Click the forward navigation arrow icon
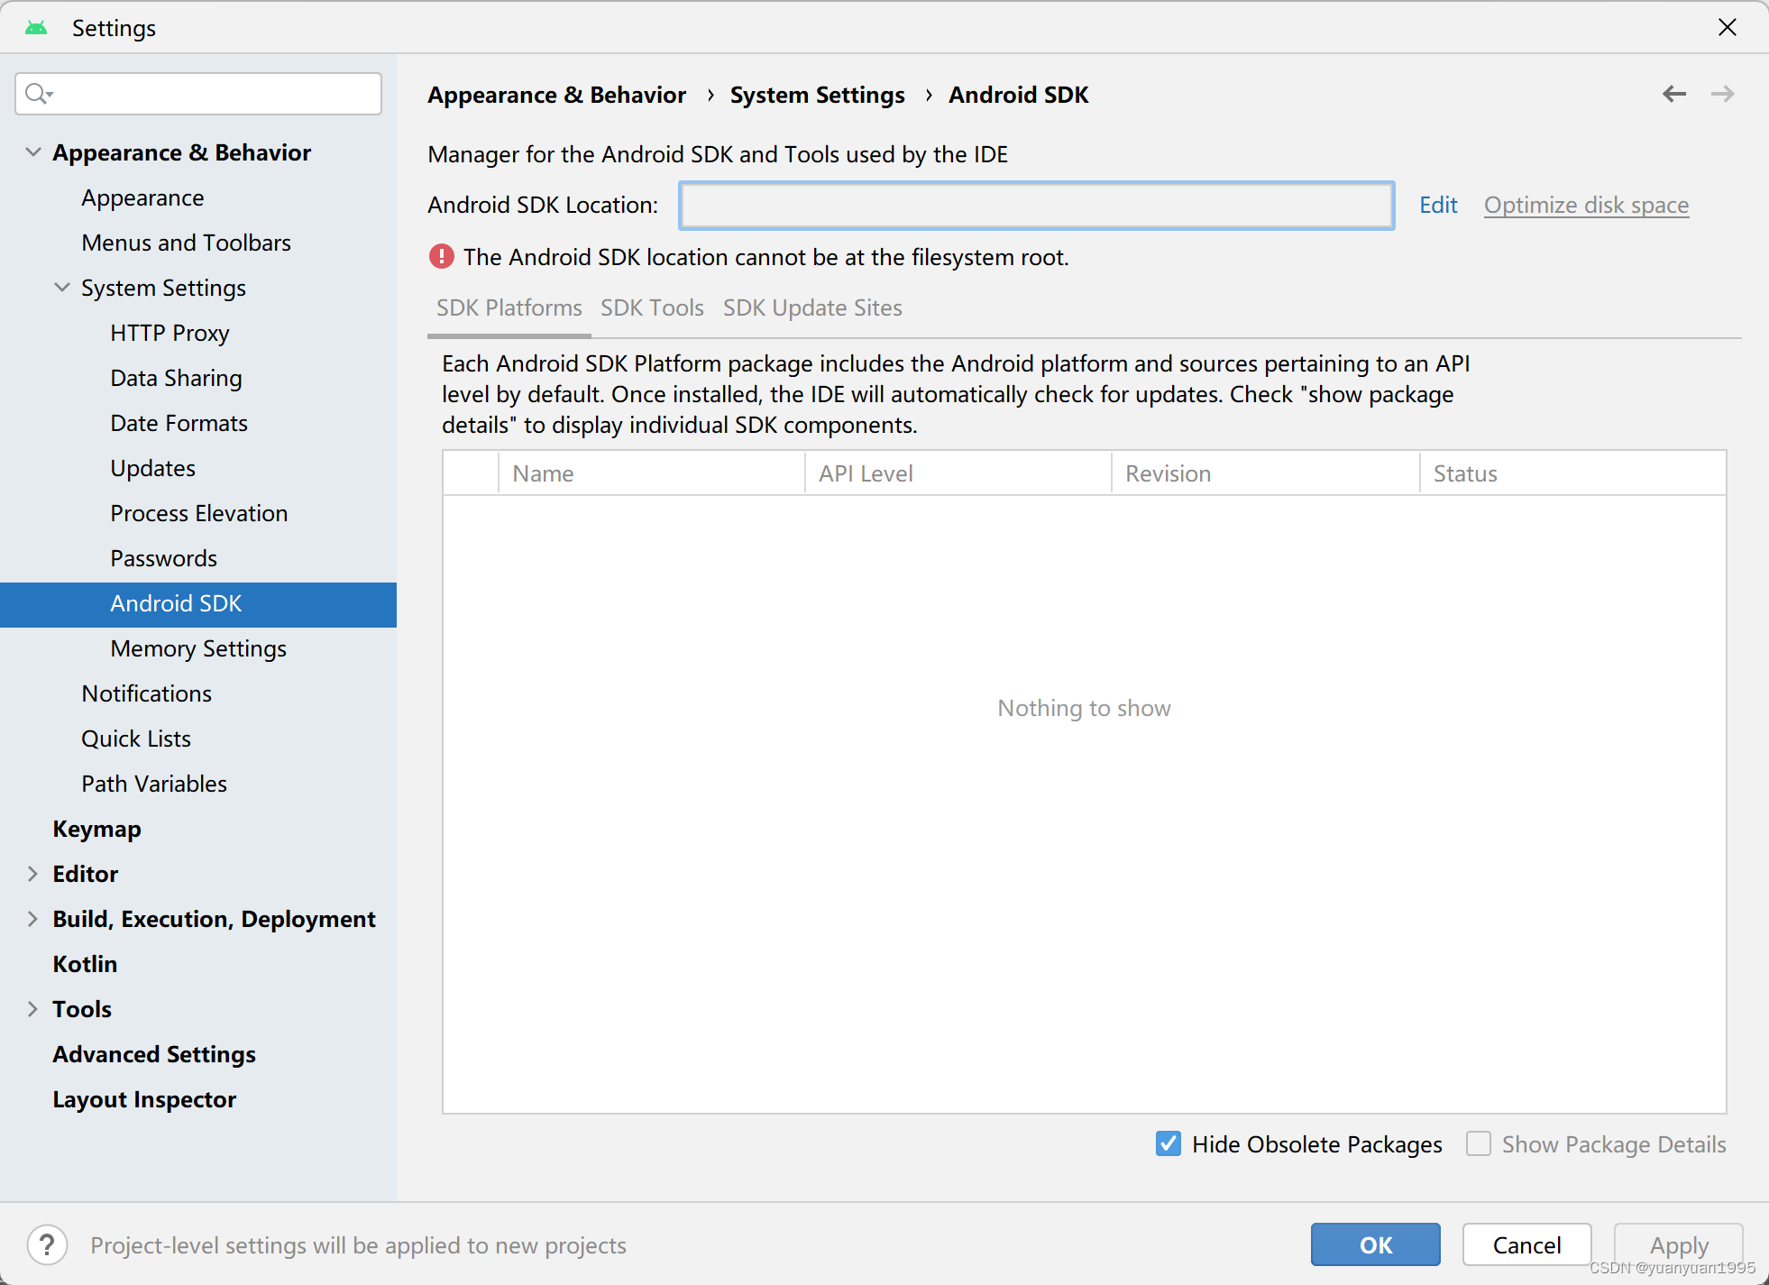Screen dimensions: 1769x1285 1722,95
